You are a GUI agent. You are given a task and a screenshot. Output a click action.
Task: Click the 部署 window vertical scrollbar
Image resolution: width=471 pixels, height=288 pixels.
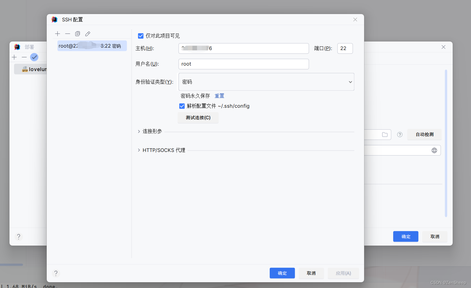point(446,143)
